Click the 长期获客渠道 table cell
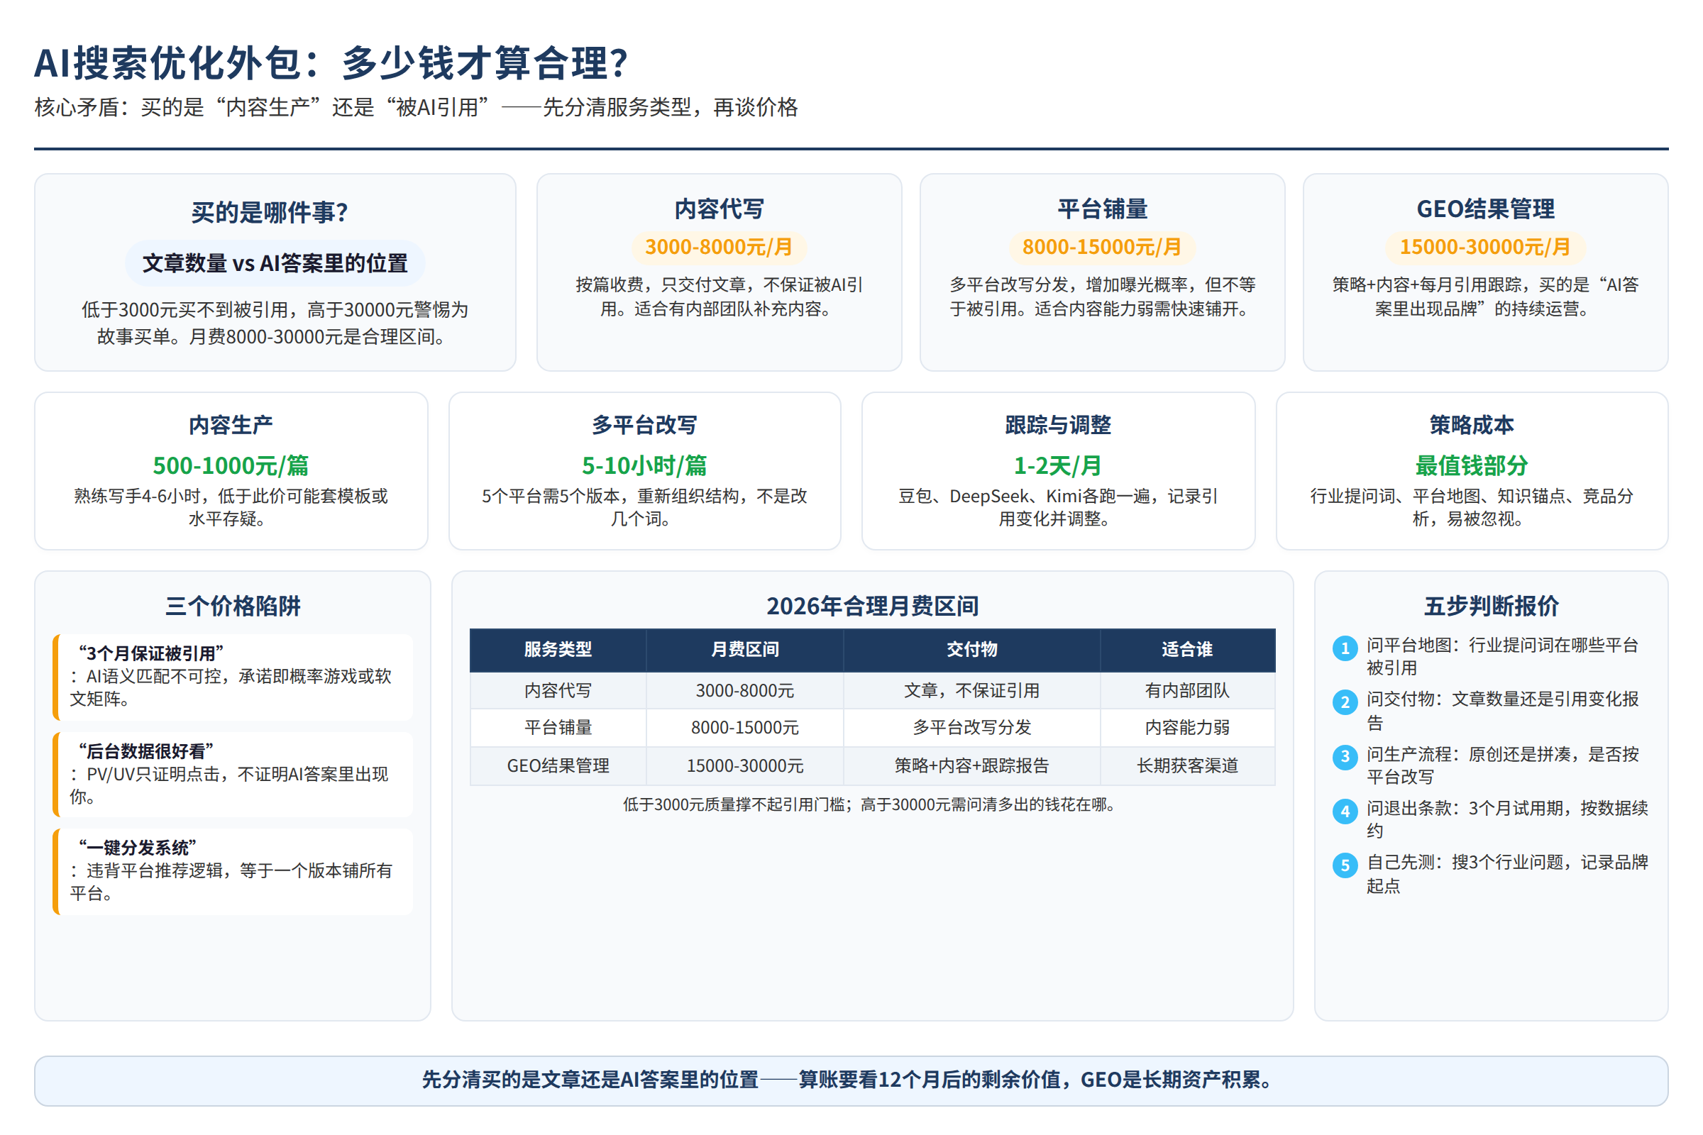This screenshot has height=1135, width=1703. coord(1187,766)
